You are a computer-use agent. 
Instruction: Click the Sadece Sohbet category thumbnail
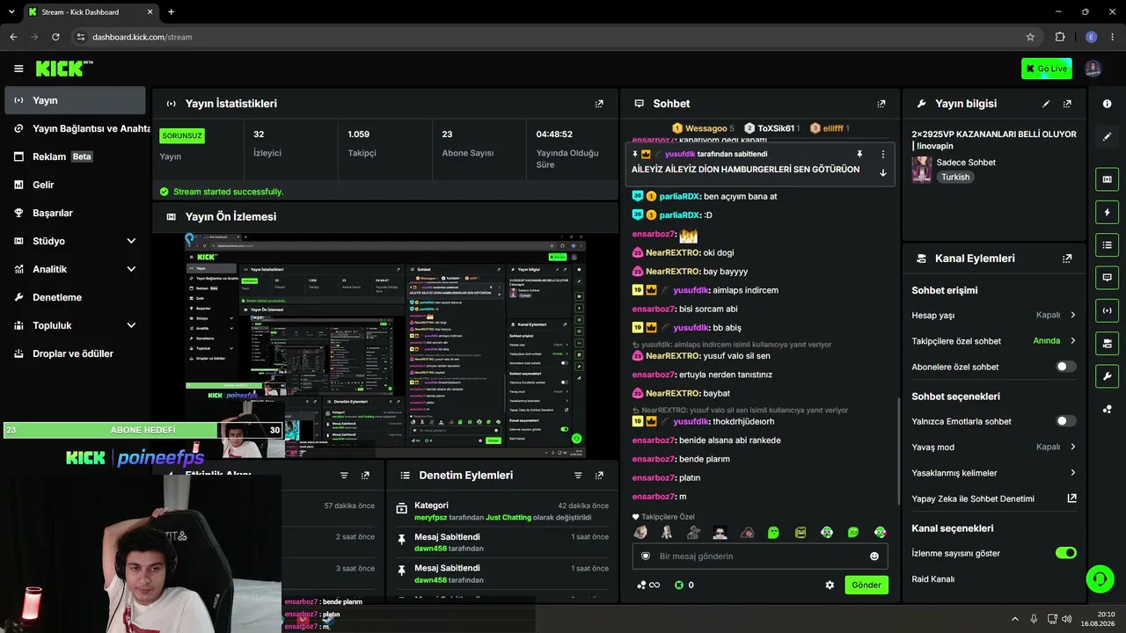(922, 170)
